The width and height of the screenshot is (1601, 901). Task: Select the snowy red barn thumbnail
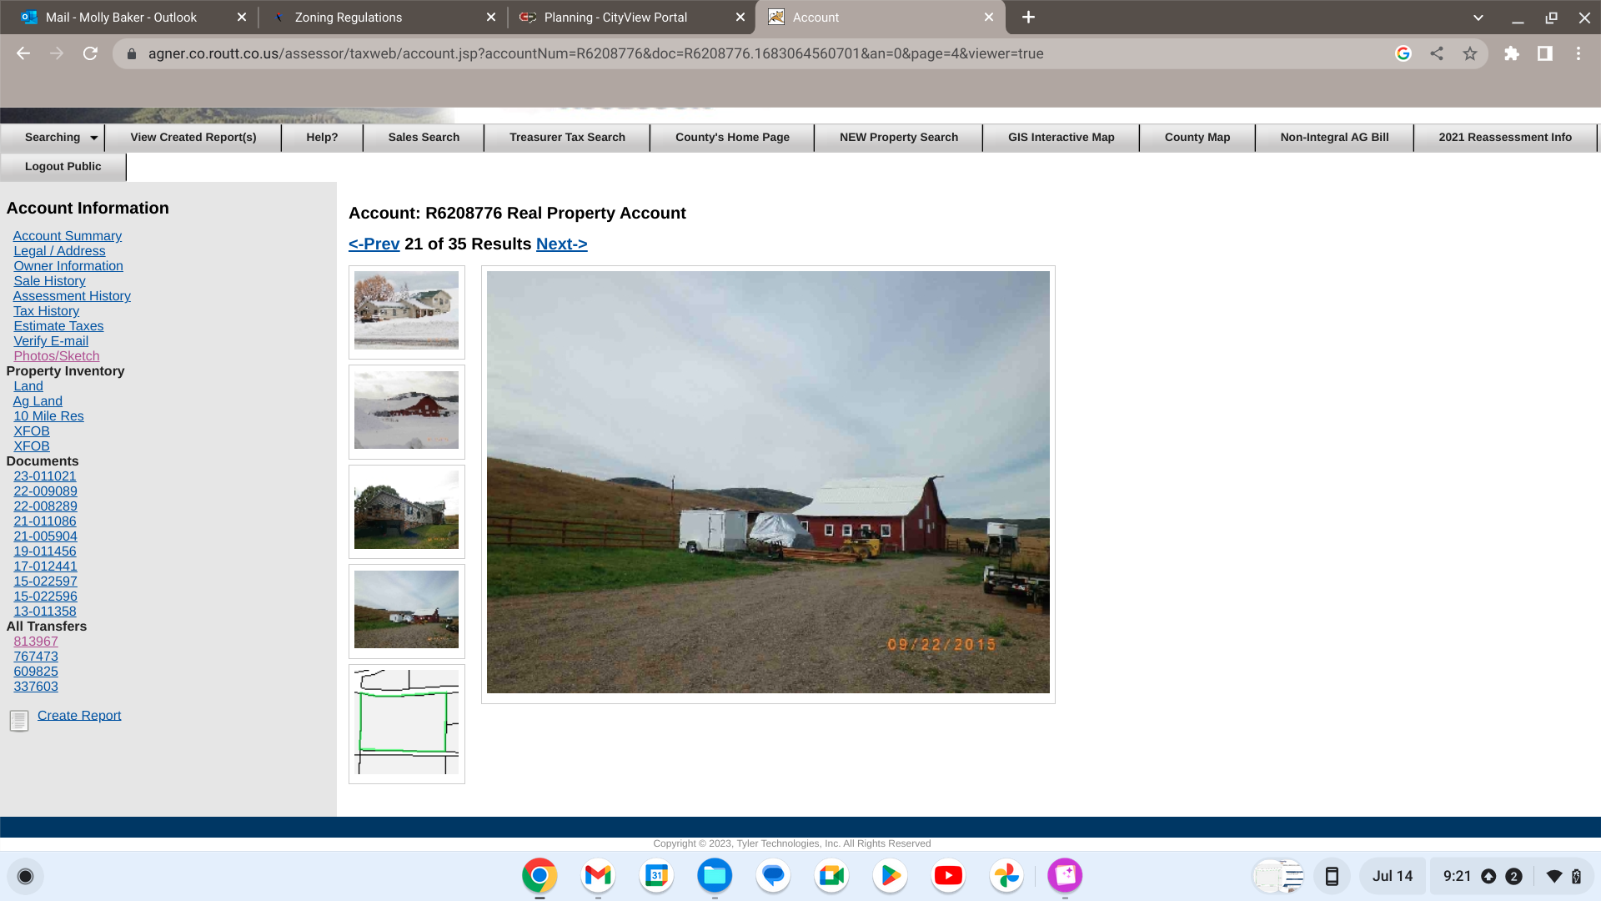pyautogui.click(x=406, y=410)
